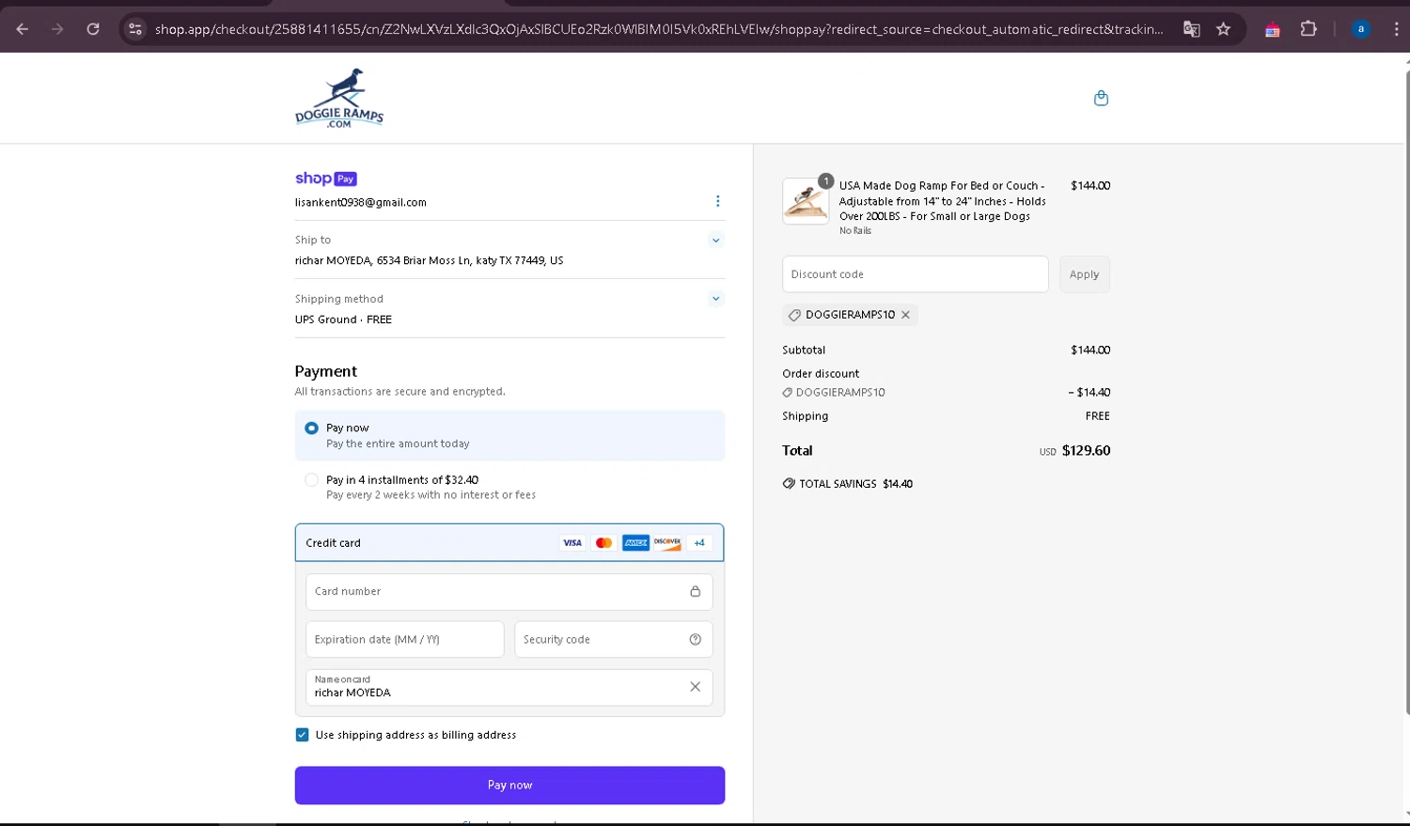Bookmark this page with the star icon
Viewport: 1410px width, 826px height.
(1223, 29)
